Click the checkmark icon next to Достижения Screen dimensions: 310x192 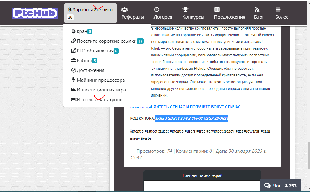click(74, 70)
